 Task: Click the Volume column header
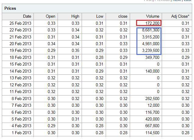(146, 16)
